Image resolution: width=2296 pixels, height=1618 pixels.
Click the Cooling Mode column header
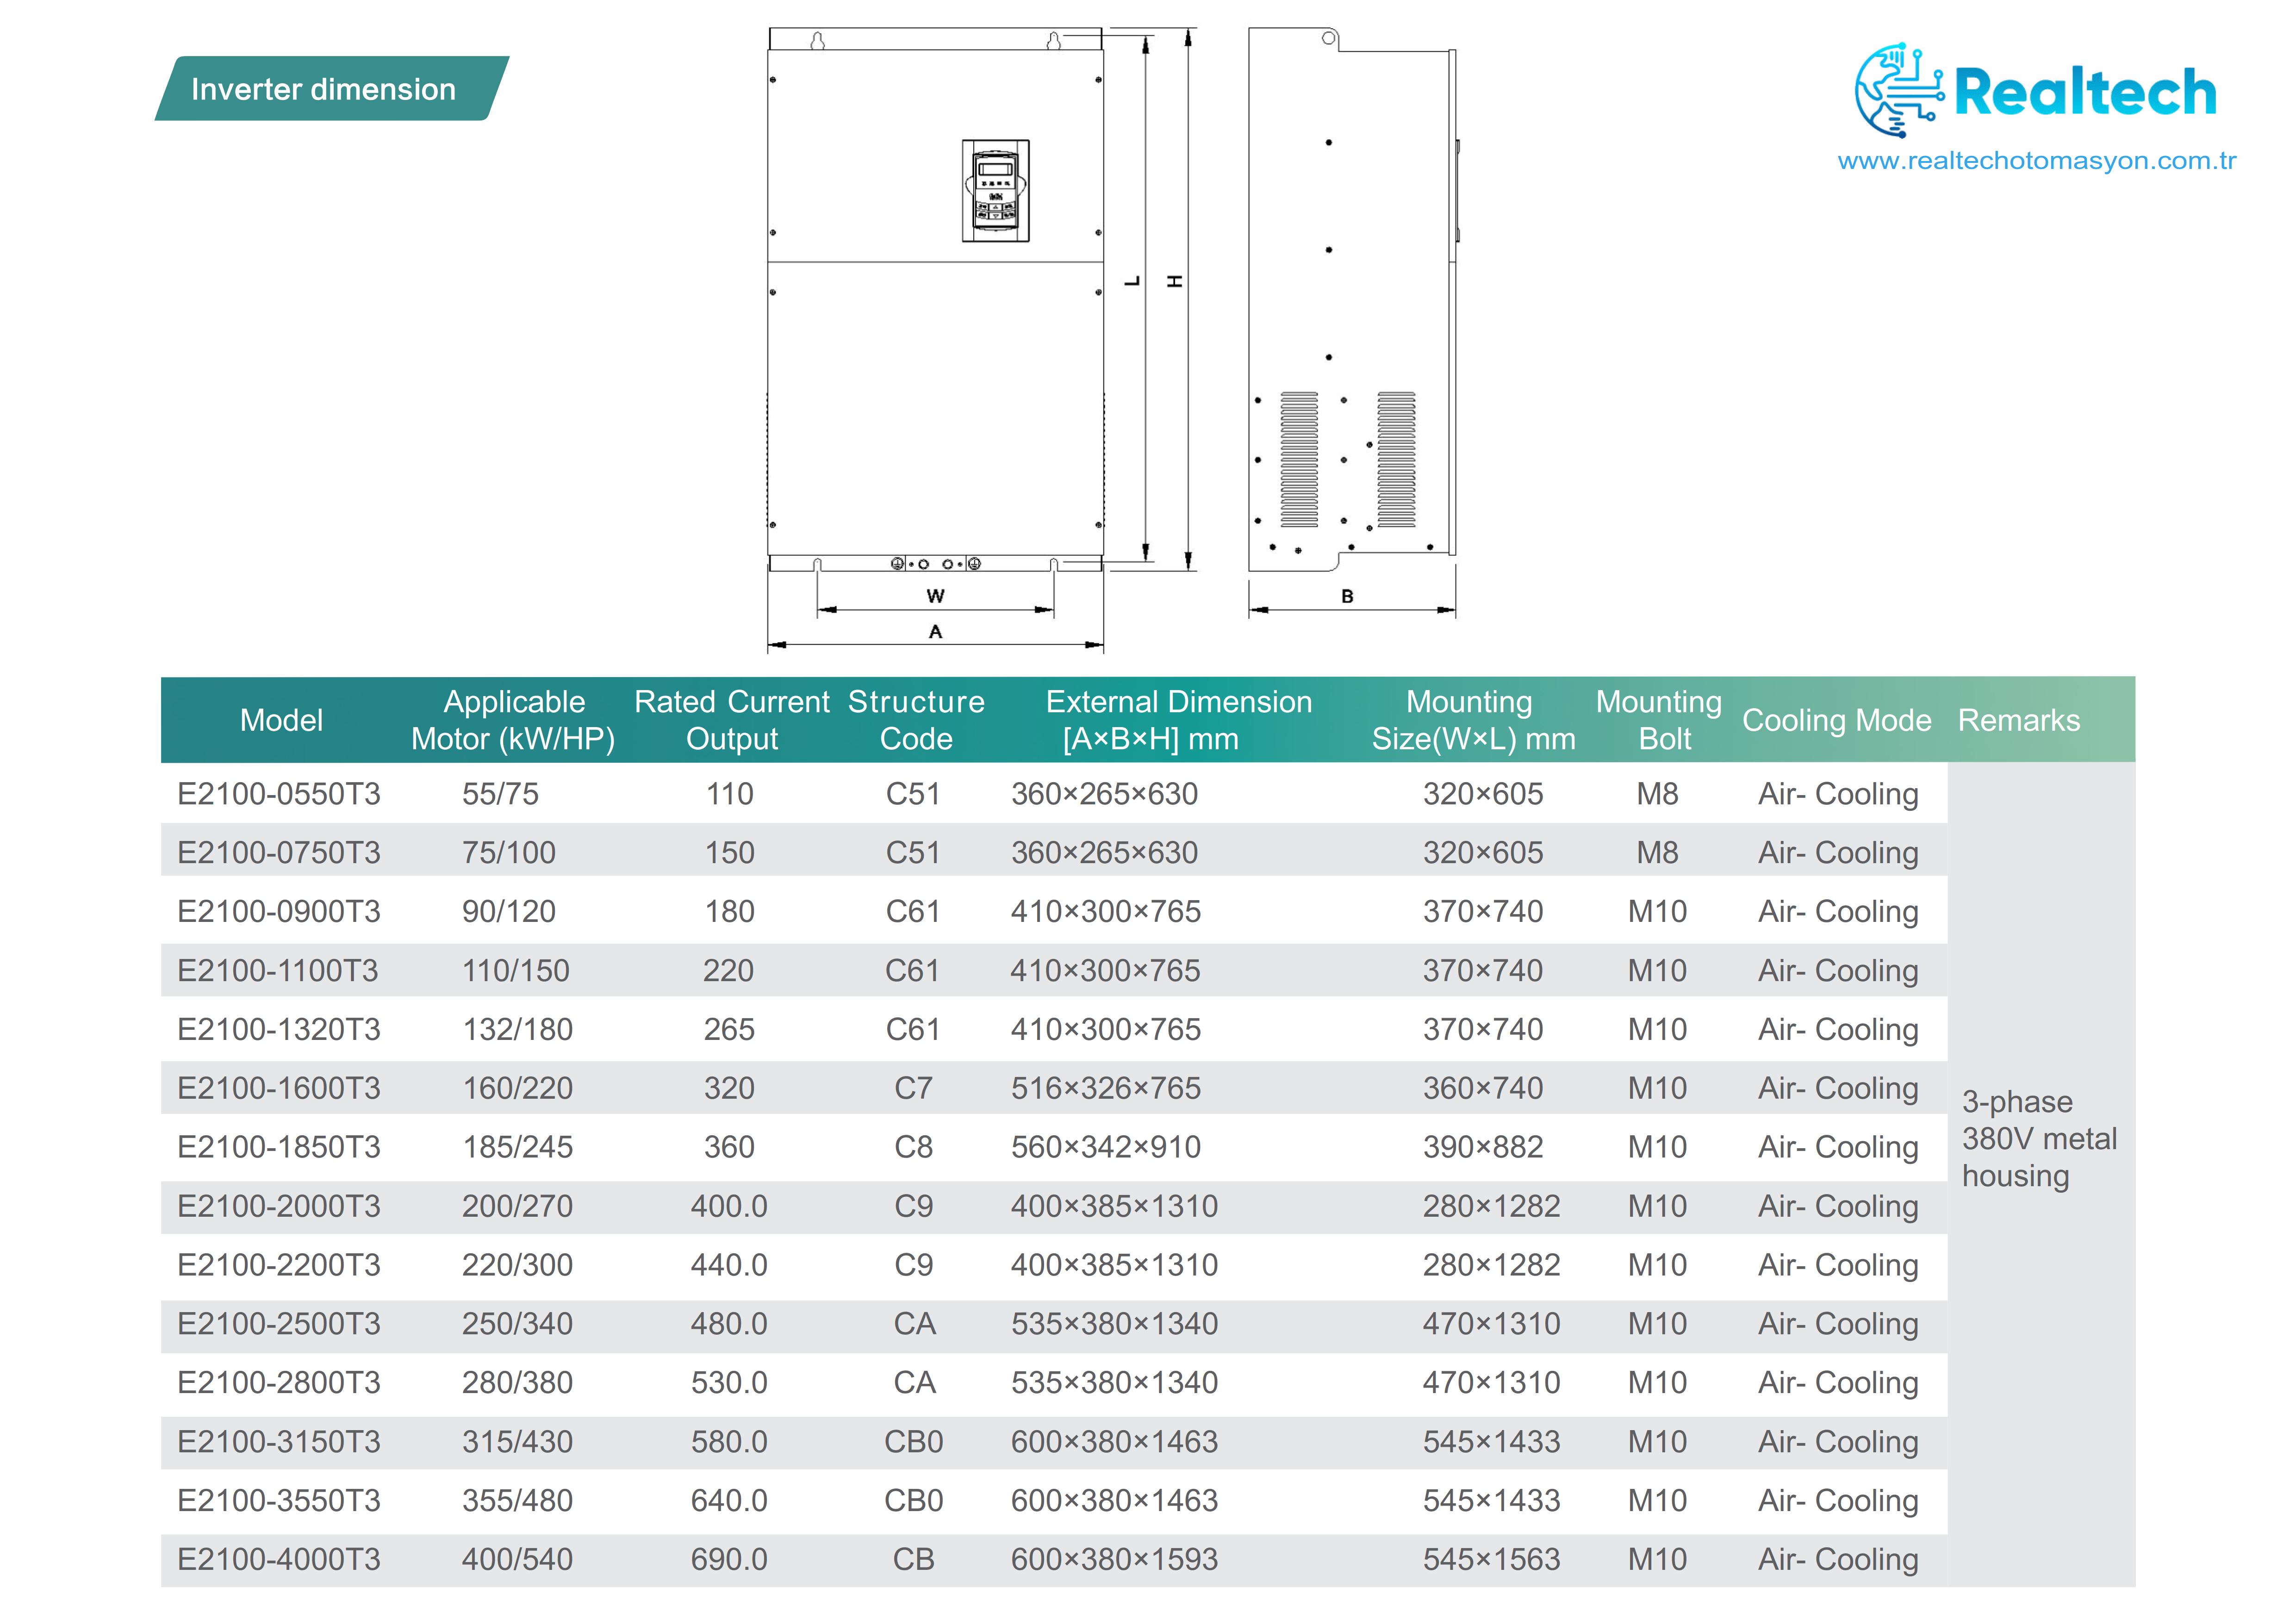click(1836, 720)
